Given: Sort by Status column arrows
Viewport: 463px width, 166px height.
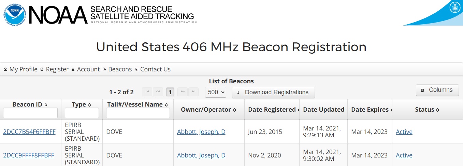Looking at the screenshot, I should point(437,110).
